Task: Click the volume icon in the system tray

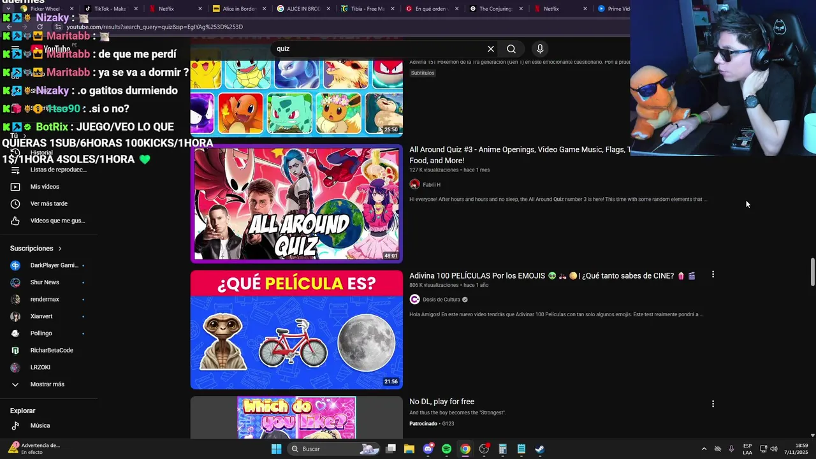Action: pyautogui.click(x=774, y=449)
